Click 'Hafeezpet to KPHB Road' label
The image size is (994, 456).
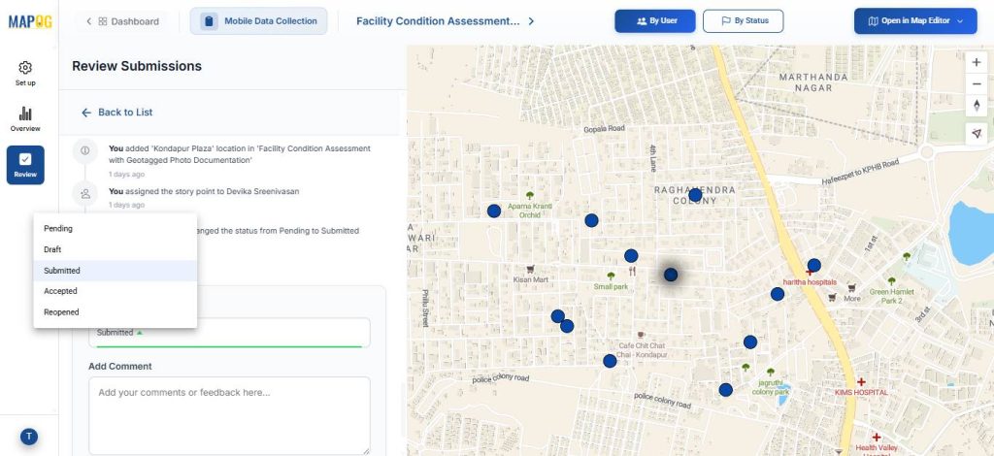860,172
